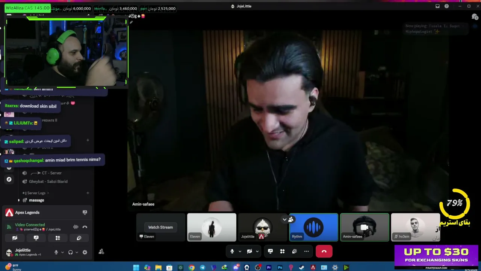The height and width of the screenshot is (271, 481).
Task: Toggle camera in the sidebar voice panel
Action: click(x=15, y=238)
